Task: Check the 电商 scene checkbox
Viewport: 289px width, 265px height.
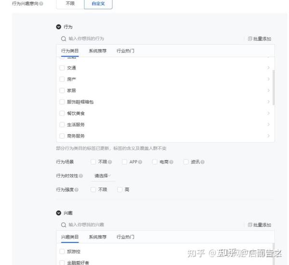Action: (155, 162)
